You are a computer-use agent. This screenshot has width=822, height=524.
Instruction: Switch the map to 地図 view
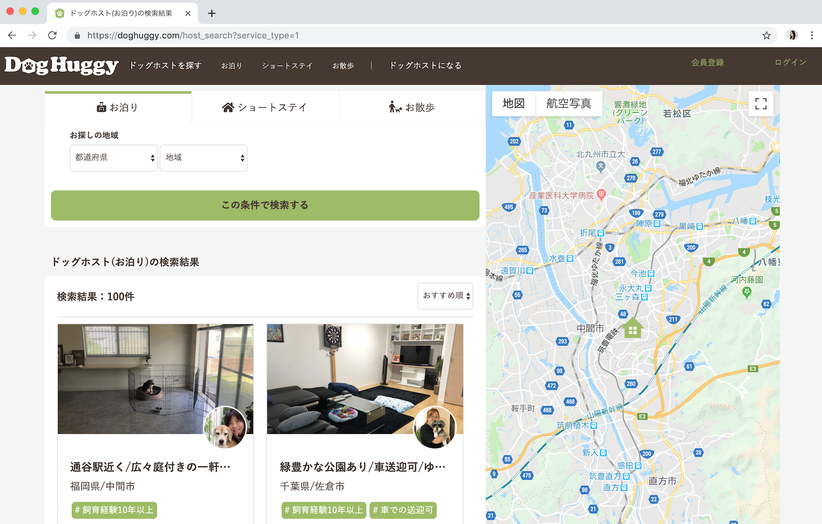click(513, 104)
